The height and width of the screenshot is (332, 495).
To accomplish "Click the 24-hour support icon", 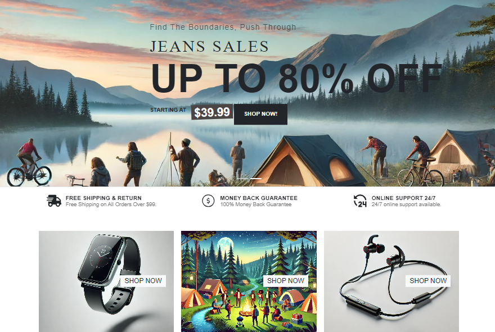I will point(360,201).
